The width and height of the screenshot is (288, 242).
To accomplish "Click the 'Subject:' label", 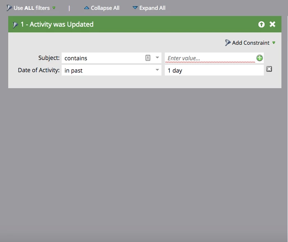I will (49, 58).
